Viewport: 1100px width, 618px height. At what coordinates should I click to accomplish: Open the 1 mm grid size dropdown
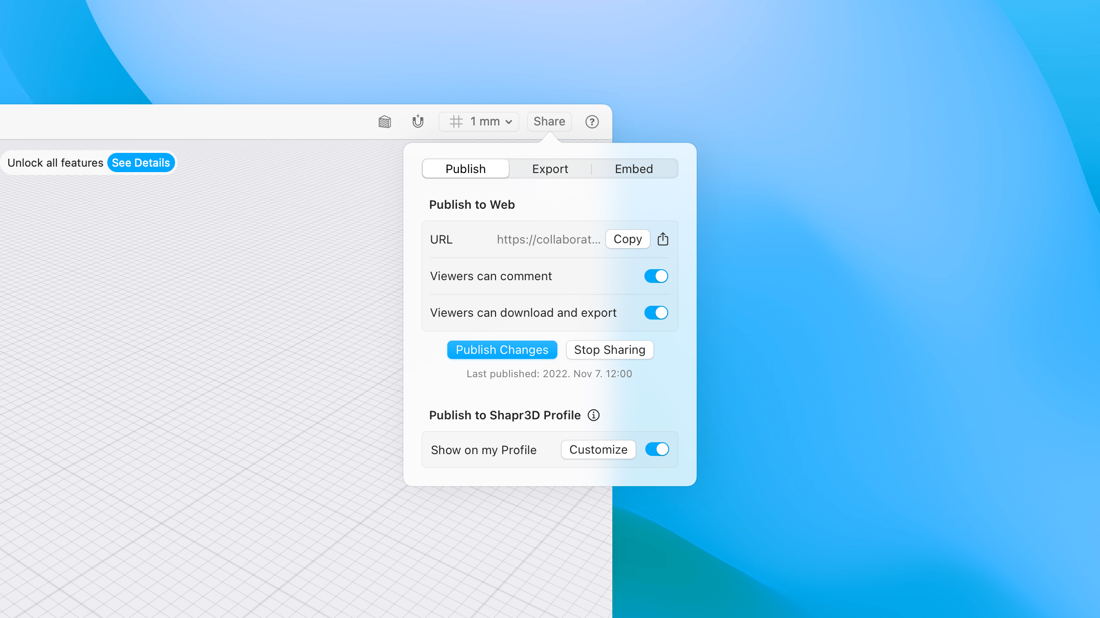pos(479,122)
